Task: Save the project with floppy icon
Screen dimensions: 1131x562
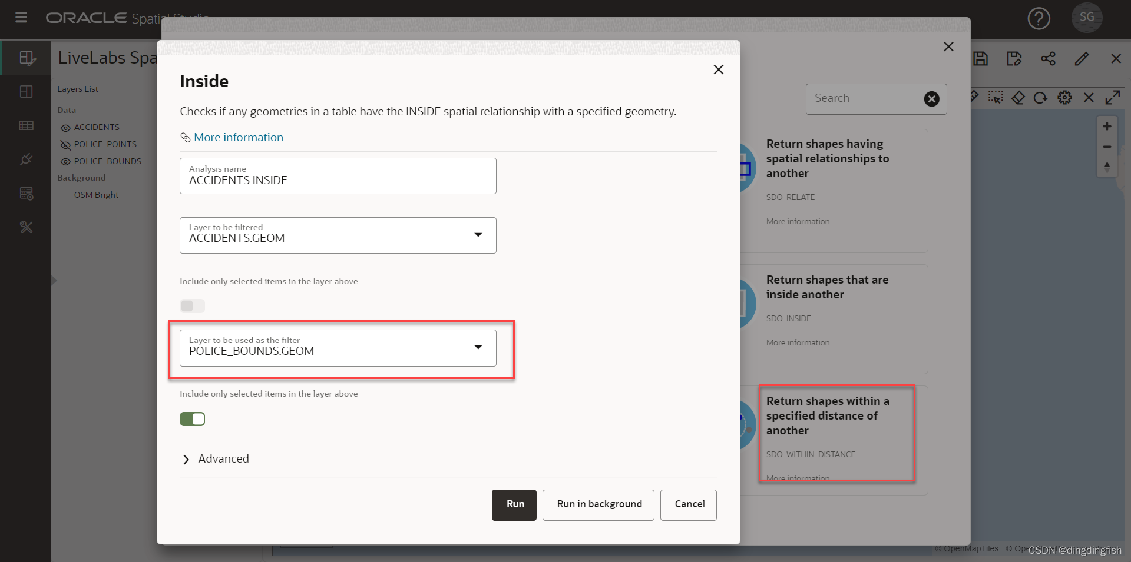Action: (x=980, y=59)
